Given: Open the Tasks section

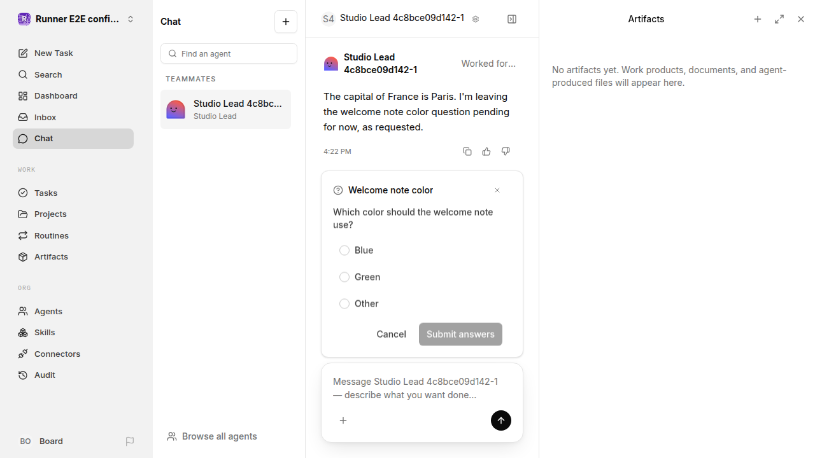Looking at the screenshot, I should point(73,193).
